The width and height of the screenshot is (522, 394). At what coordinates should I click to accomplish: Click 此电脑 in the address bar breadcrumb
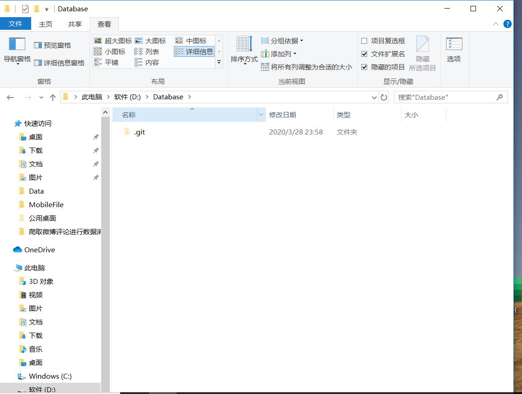(x=91, y=97)
